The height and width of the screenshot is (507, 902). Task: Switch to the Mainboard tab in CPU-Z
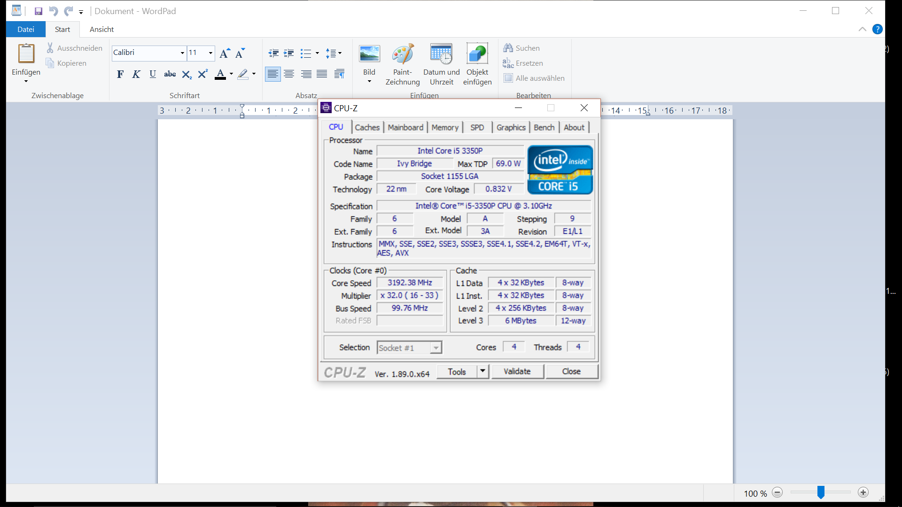pyautogui.click(x=405, y=127)
